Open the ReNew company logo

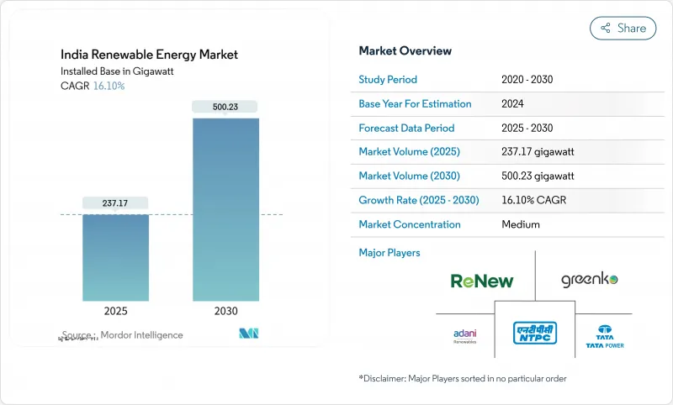(481, 281)
